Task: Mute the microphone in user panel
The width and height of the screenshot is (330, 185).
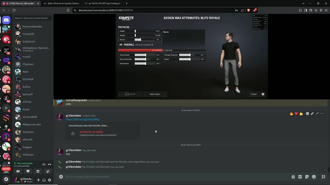Action: tap(38, 180)
